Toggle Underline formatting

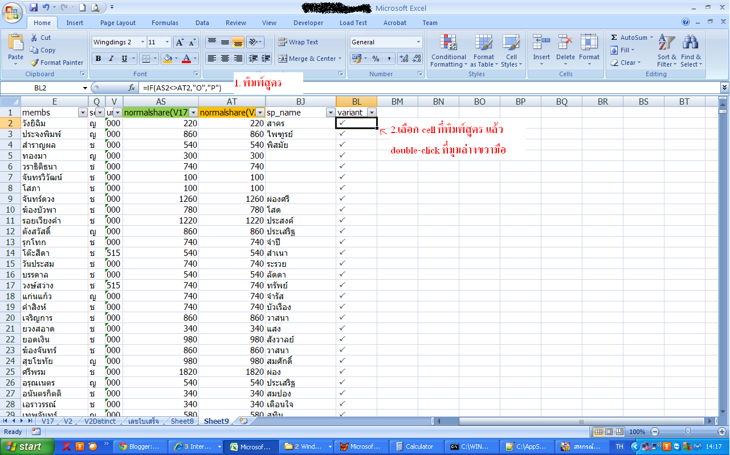coord(123,59)
